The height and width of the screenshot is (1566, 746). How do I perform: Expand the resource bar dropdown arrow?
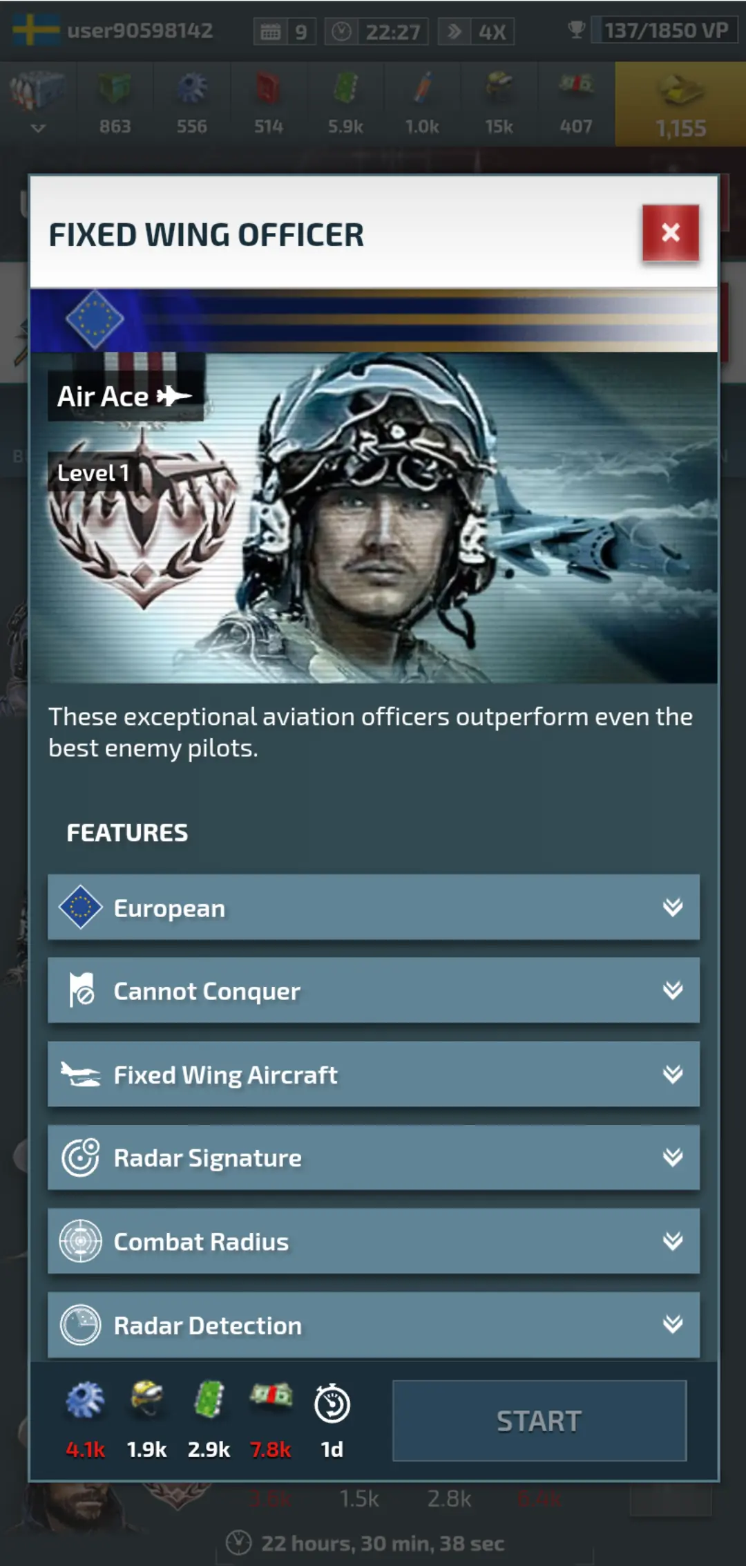coord(38,128)
